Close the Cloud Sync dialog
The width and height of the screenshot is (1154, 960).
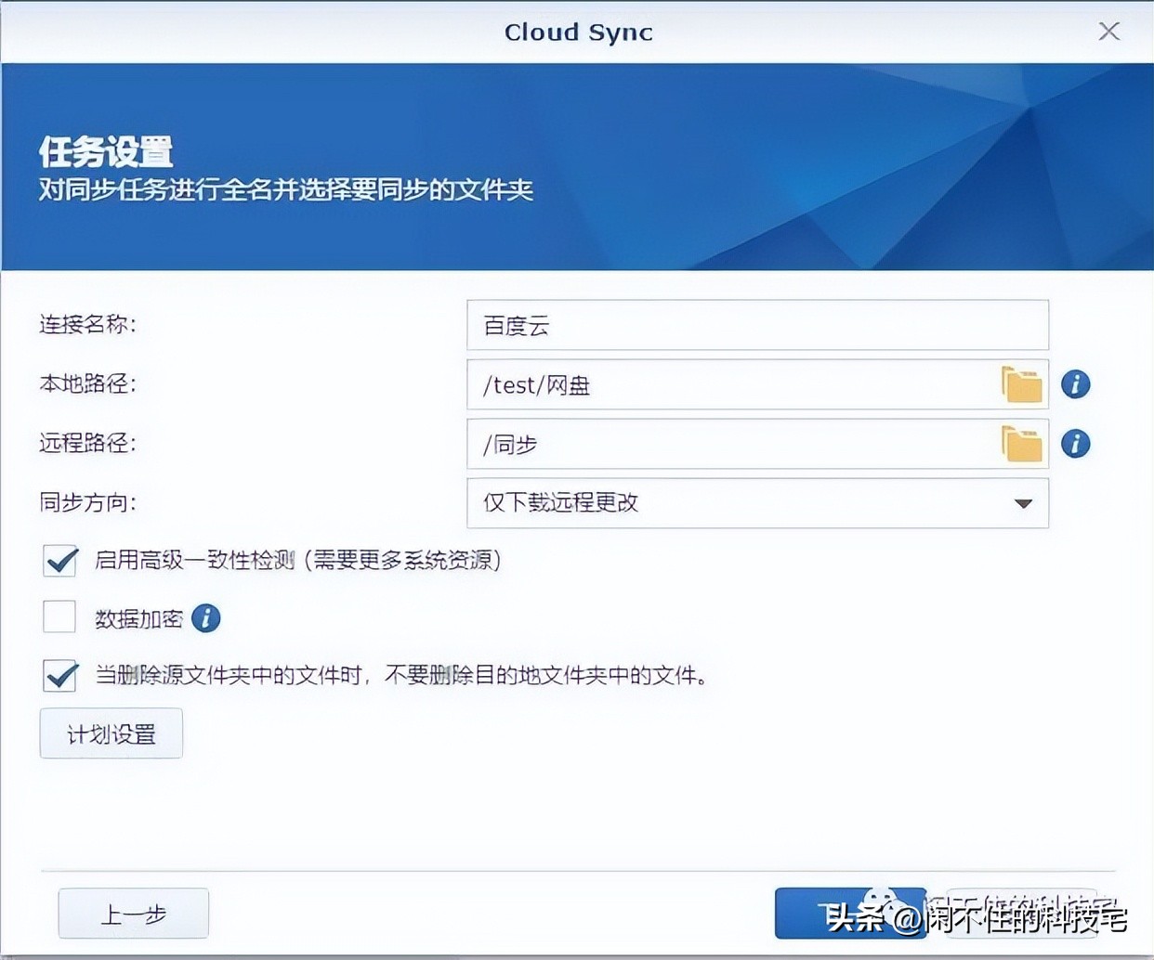[x=1108, y=31]
